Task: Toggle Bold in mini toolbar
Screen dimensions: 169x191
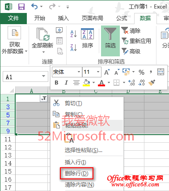Action: [x=56, y=82]
